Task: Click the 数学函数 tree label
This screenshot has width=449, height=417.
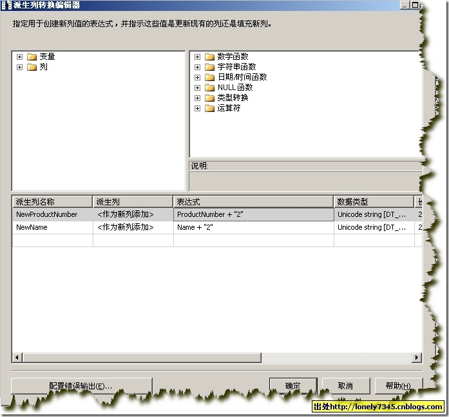Action: [233, 57]
